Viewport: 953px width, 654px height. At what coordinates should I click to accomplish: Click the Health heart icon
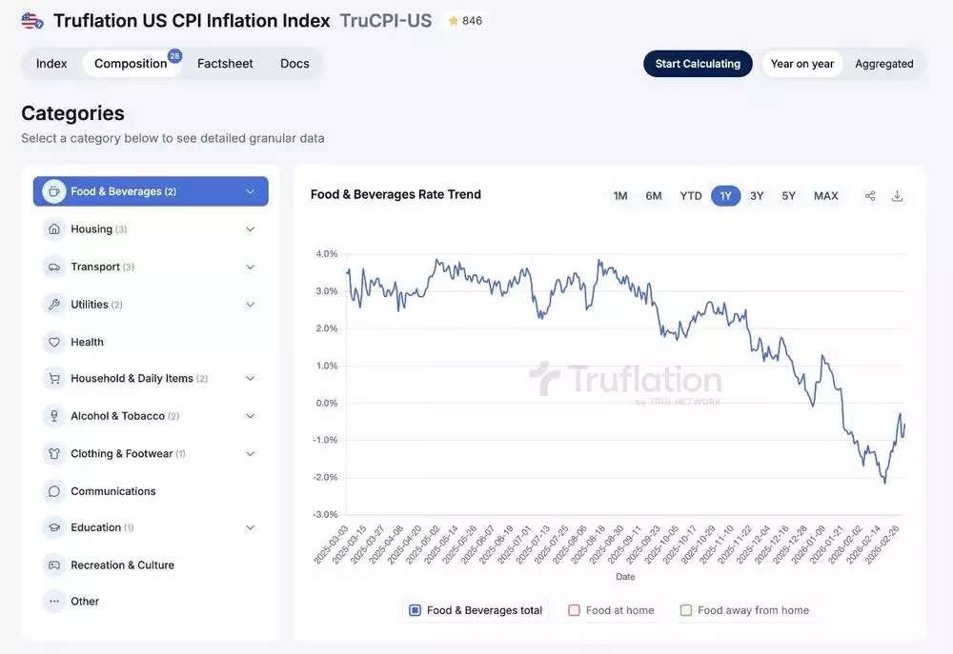[53, 341]
